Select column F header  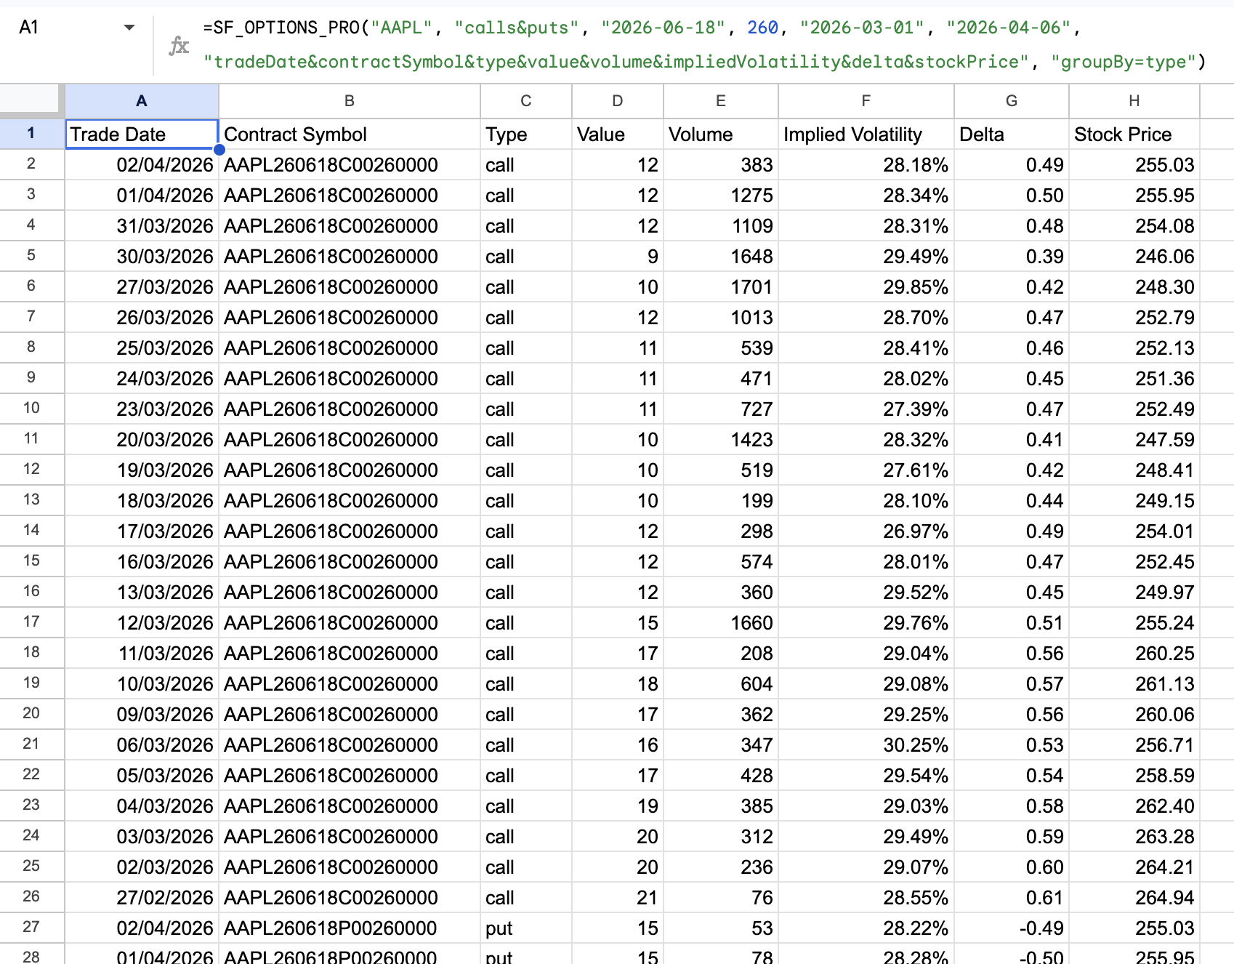tap(866, 101)
